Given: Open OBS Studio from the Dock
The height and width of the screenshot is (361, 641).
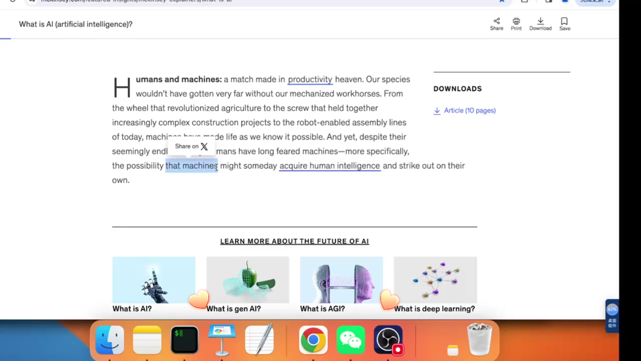Looking at the screenshot, I should point(388,340).
